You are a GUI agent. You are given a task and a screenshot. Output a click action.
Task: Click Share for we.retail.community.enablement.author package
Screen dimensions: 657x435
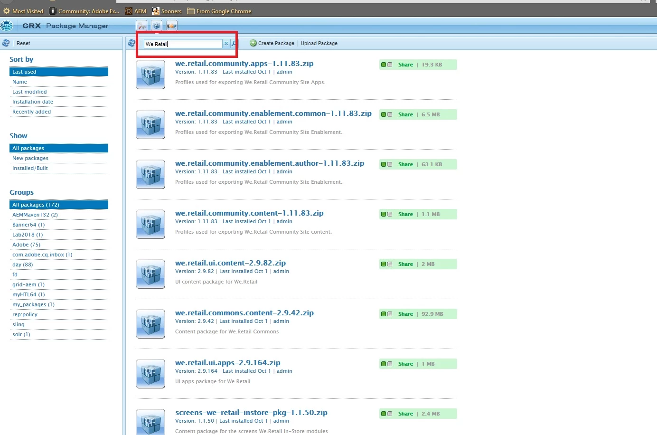pyautogui.click(x=405, y=164)
